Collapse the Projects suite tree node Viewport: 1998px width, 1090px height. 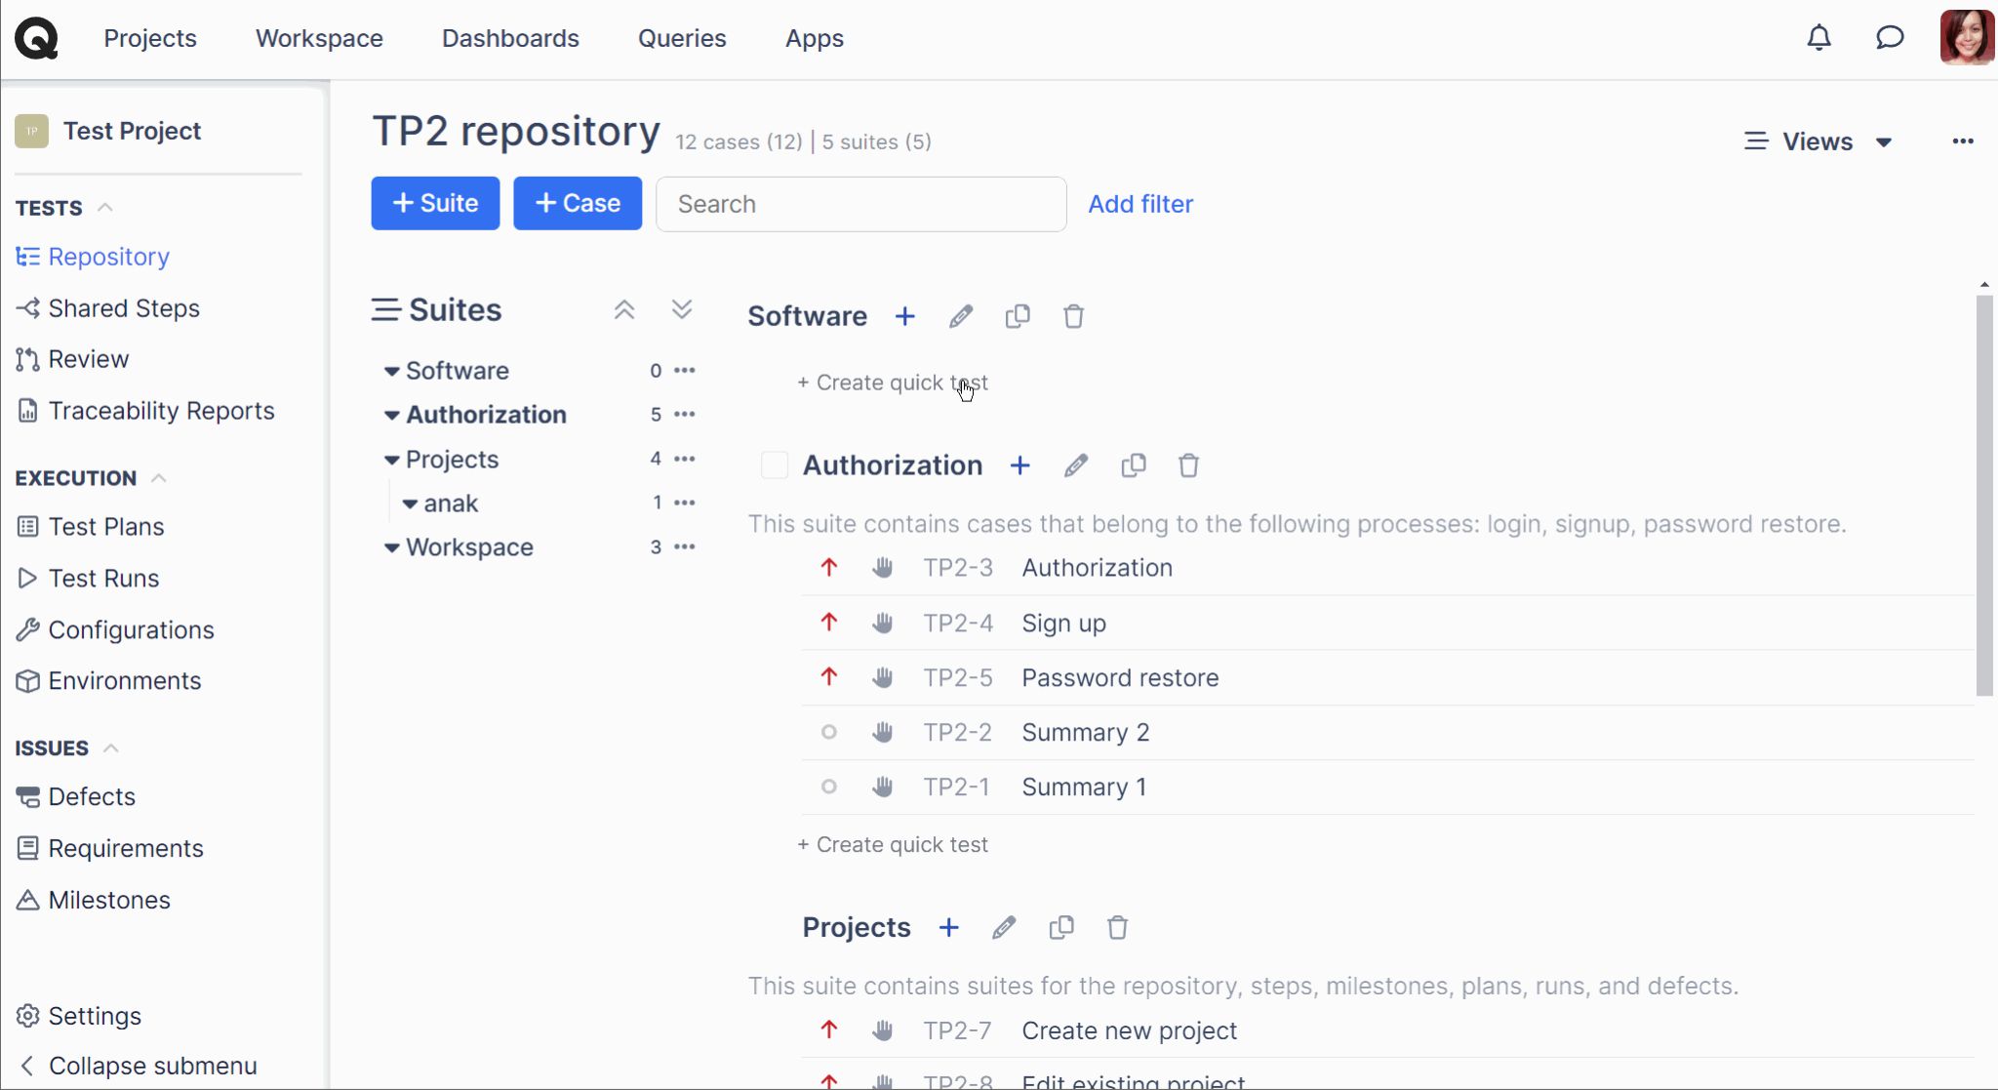(391, 460)
